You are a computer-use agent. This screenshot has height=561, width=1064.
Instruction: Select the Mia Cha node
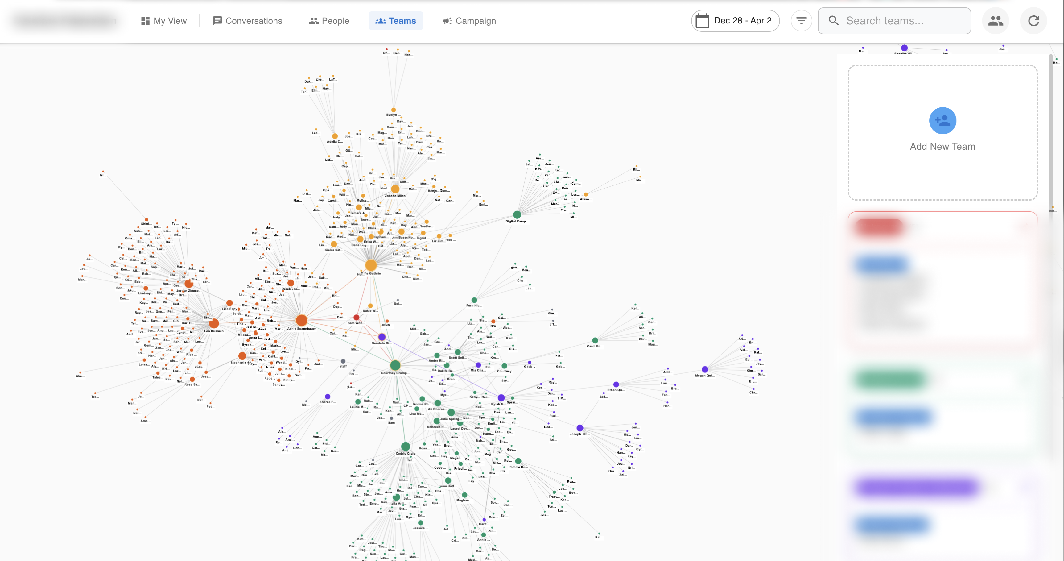(478, 365)
